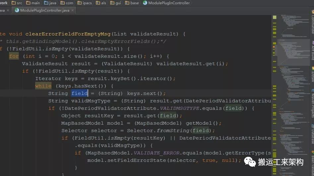Viewport: 314px width, 176px height.
Task: Open the main folder breadcrumb
Action: (x=33, y=3)
